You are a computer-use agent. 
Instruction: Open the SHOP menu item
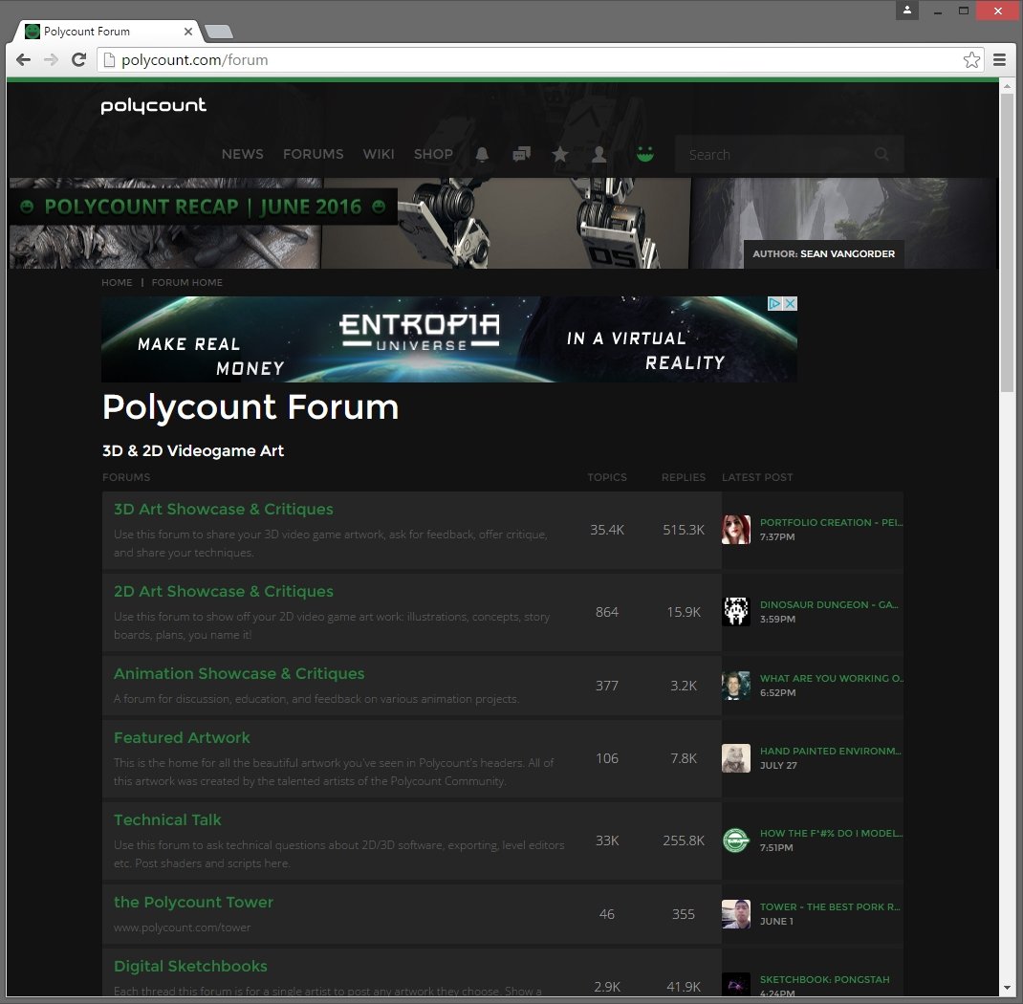433,154
